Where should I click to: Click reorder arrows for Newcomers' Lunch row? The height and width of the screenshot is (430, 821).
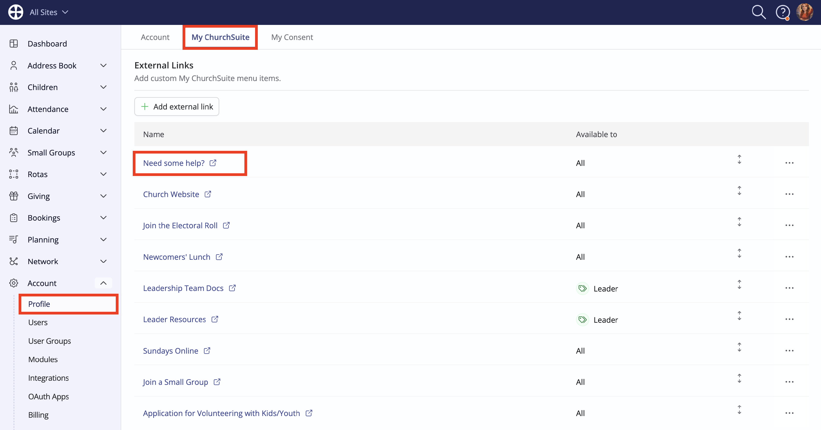pos(739,253)
